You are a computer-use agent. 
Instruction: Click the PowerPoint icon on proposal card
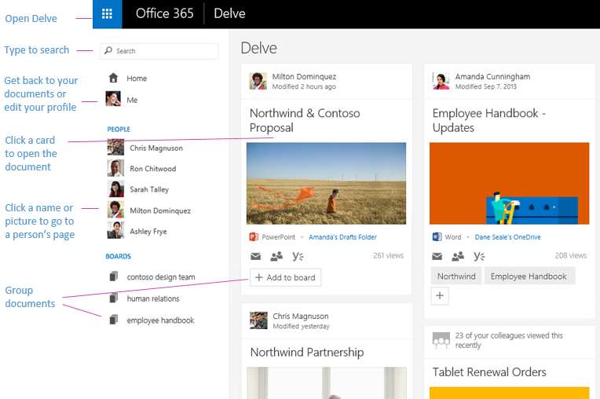point(254,236)
